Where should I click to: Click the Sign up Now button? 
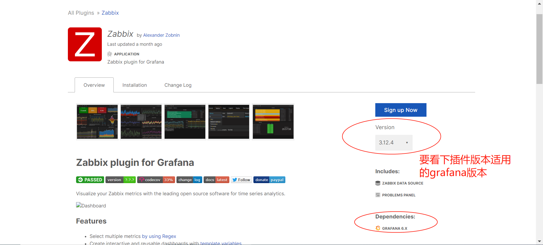[401, 110]
